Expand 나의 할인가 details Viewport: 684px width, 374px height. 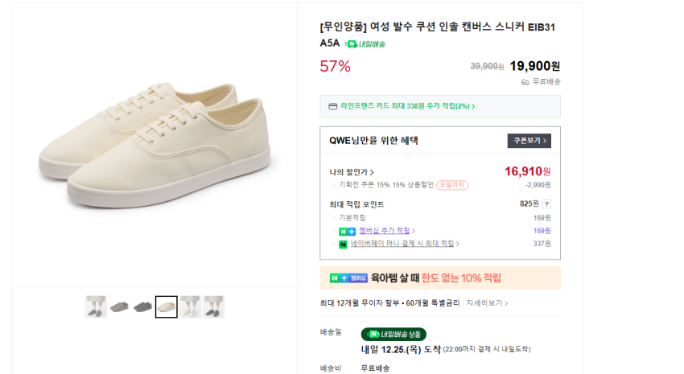352,172
